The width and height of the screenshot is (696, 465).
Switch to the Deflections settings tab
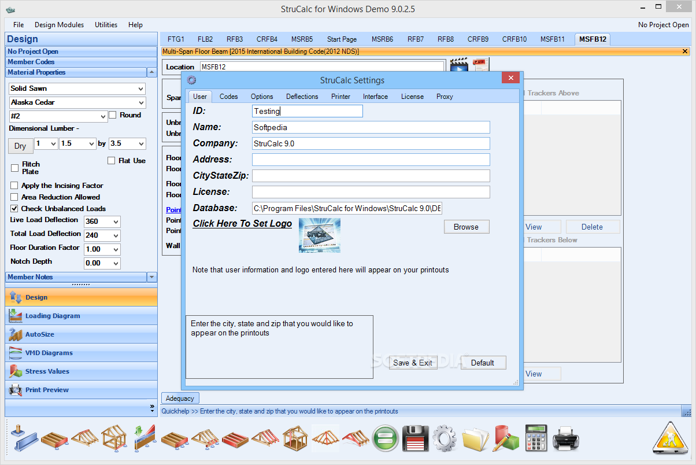[302, 97]
